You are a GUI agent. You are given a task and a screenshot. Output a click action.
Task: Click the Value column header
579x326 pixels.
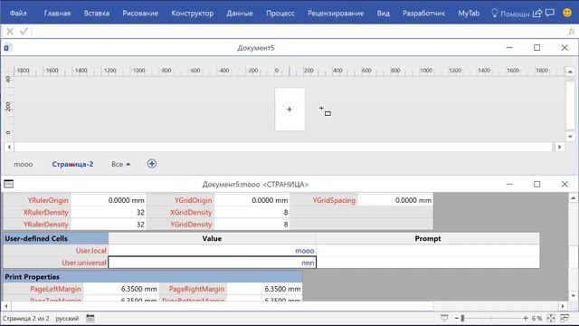pyautogui.click(x=213, y=238)
